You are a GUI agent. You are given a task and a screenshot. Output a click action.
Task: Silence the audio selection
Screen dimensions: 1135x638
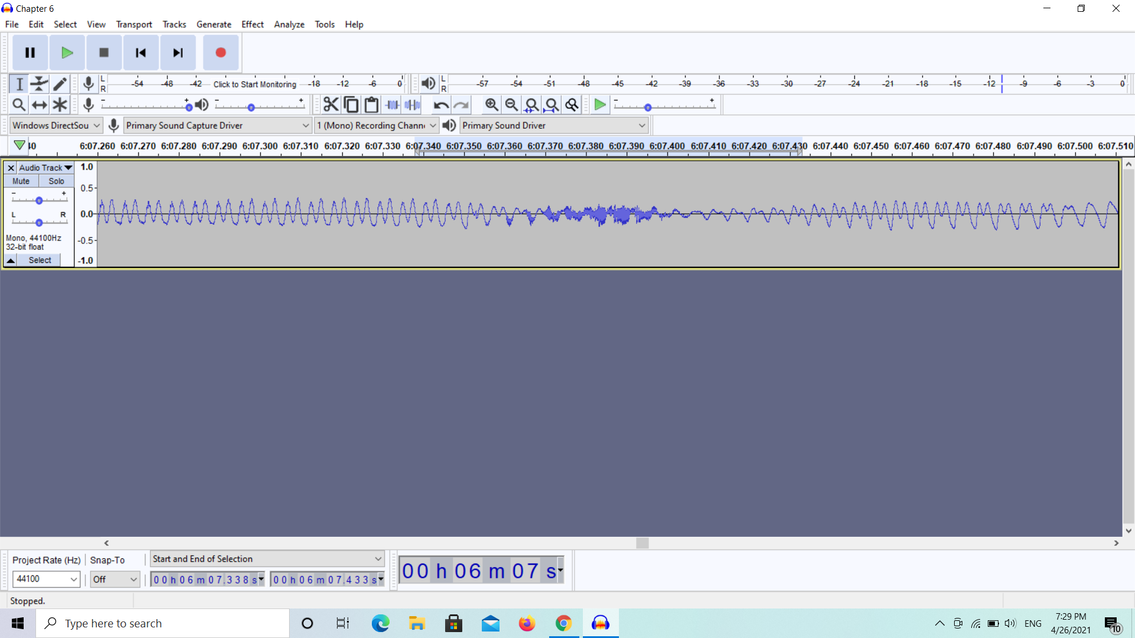click(x=412, y=105)
